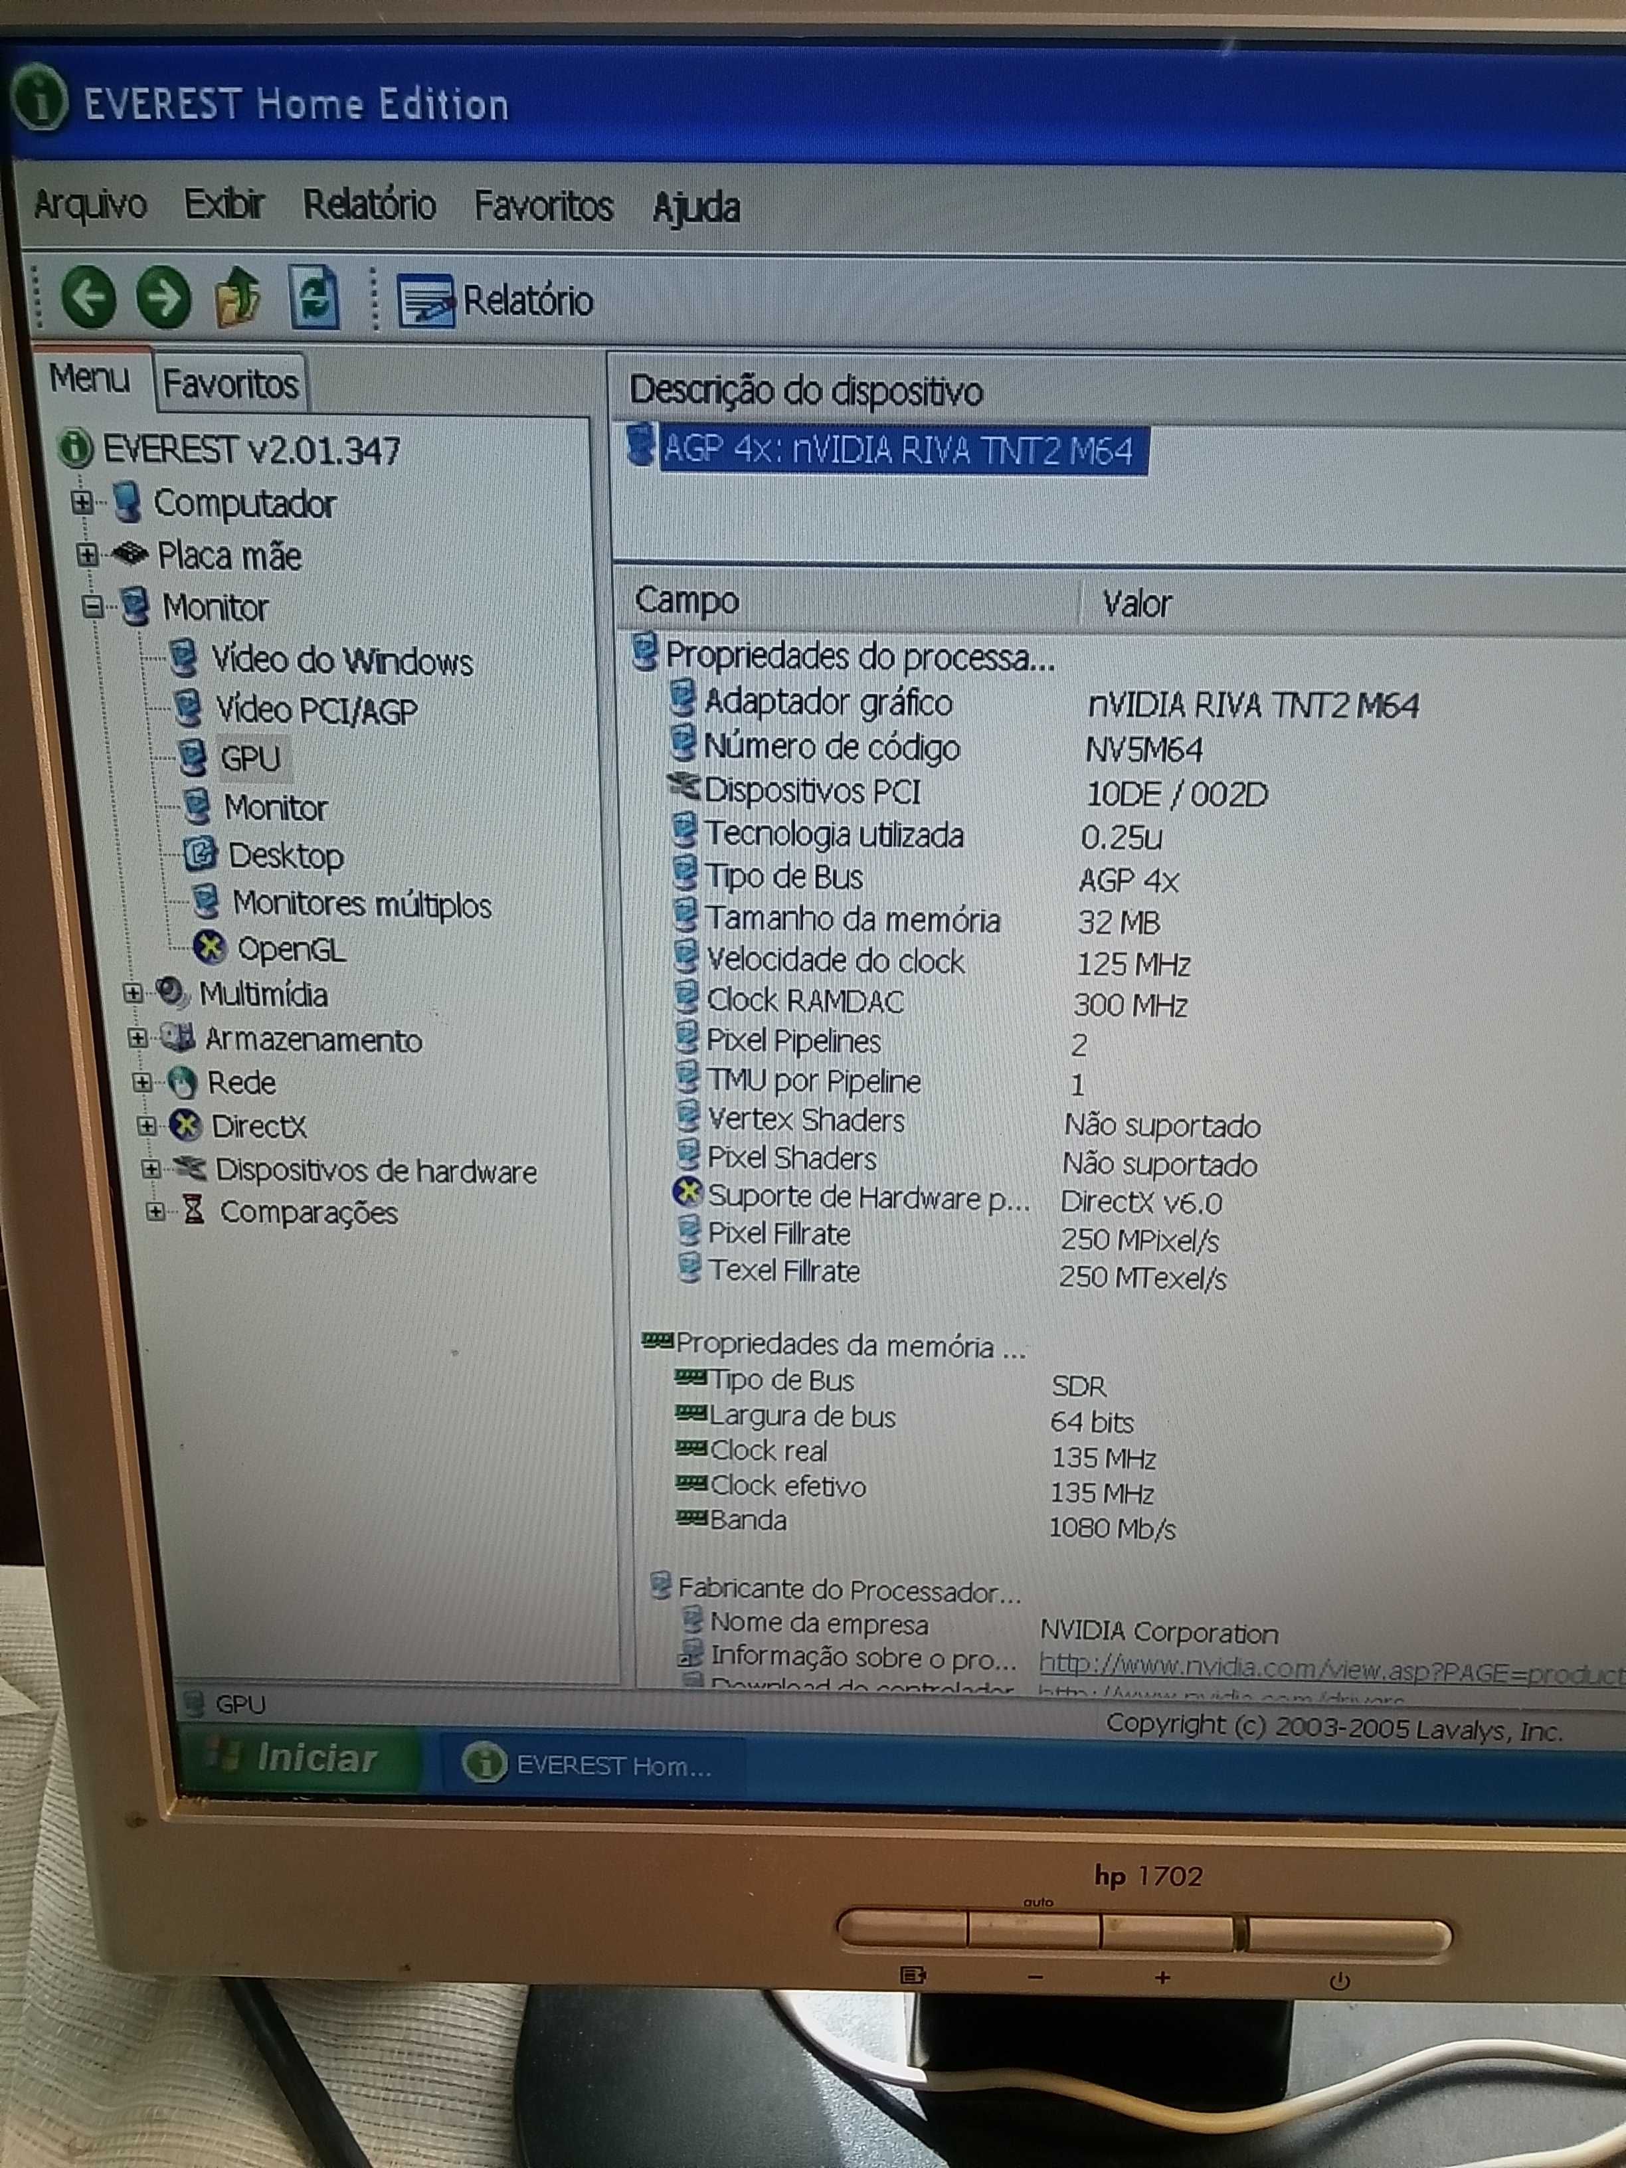The image size is (1626, 2168).
Task: Click the Dispositivos de hardware icon
Action: (189, 1167)
